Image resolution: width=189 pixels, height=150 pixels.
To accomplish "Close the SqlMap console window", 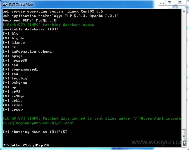I will click(180, 3).
